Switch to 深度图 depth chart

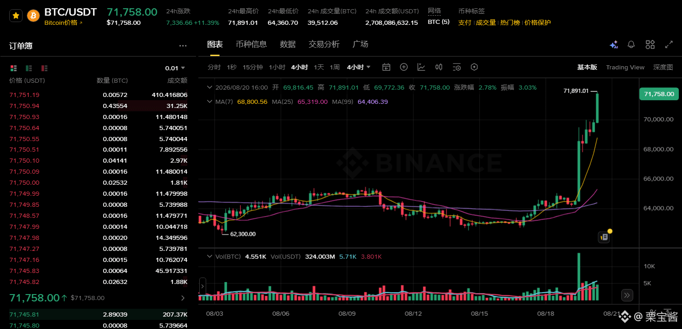663,67
